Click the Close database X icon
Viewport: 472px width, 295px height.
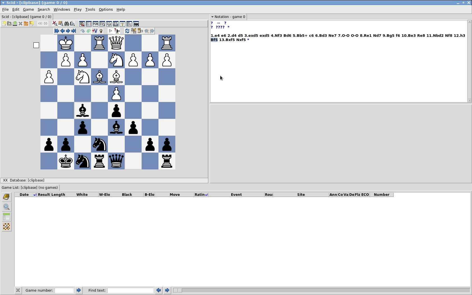point(21,24)
